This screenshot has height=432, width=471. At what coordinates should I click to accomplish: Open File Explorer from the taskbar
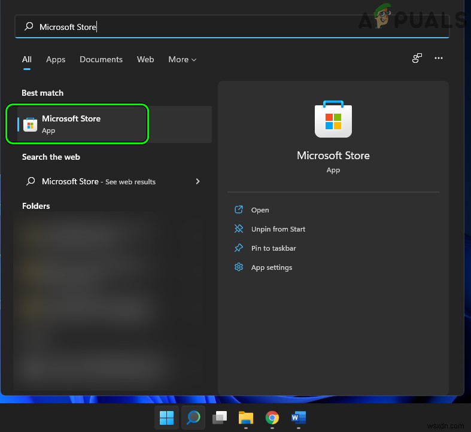(246, 417)
